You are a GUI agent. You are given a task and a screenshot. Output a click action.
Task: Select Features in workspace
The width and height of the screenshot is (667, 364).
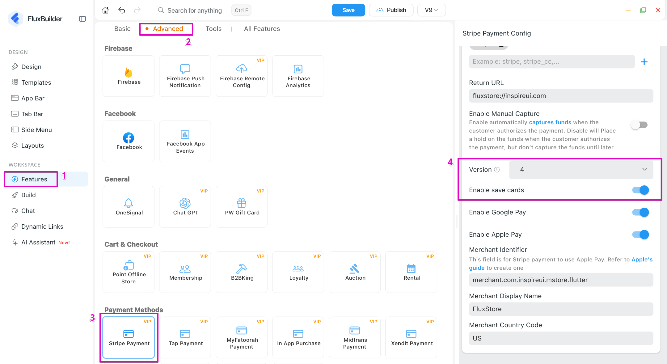(x=46, y=179)
